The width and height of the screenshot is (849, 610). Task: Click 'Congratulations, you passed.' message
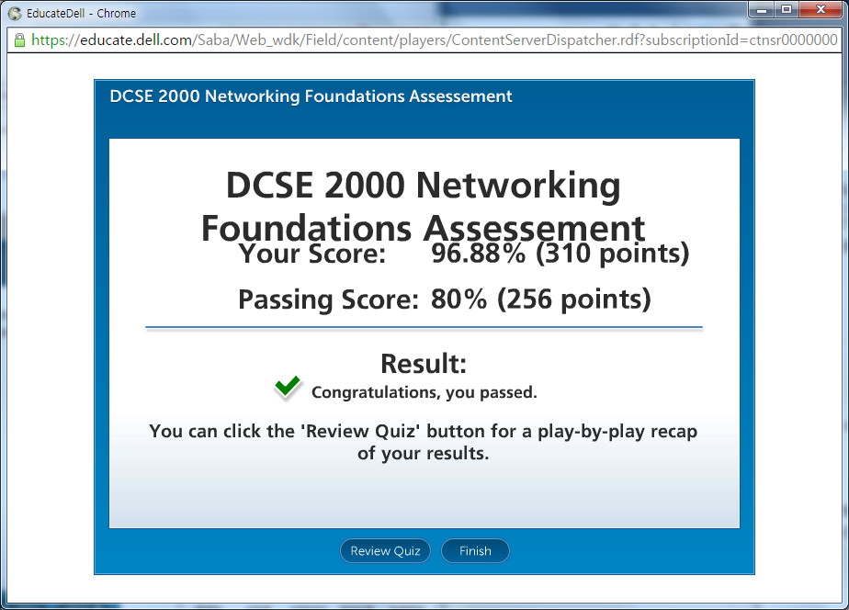point(424,392)
